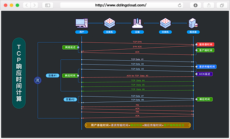Click the TCP Data #1 label
Image resolution: width=230 pixels, height=139 pixels.
(137, 59)
